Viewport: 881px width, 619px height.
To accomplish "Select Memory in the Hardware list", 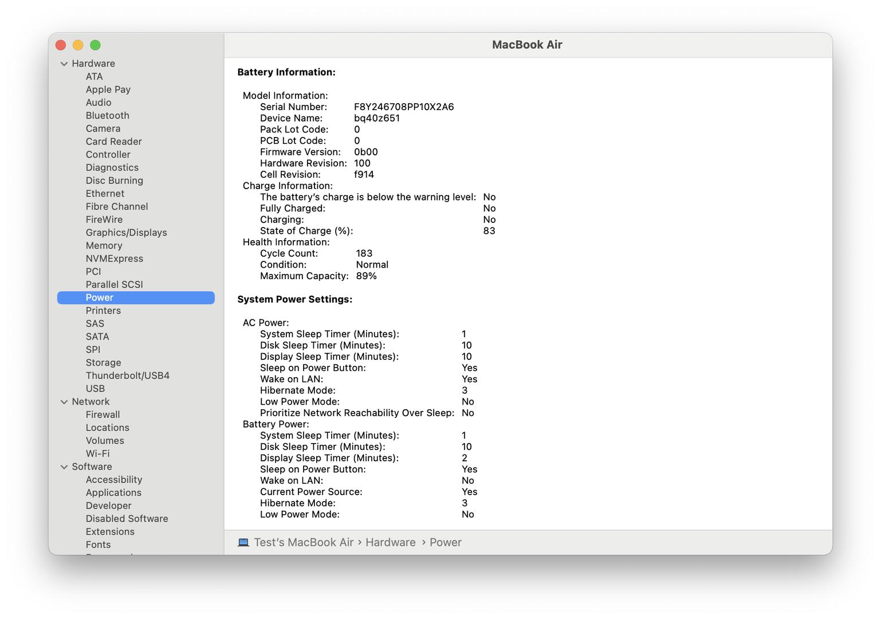I will click(x=104, y=245).
